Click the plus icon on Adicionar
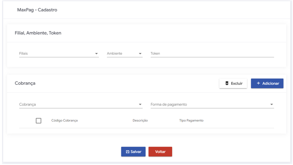The height and width of the screenshot is (165, 293). pyautogui.click(x=259, y=83)
